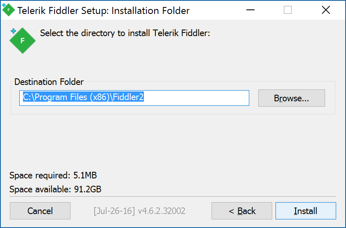Click the destination folder path field
This screenshot has height=228, width=346.
tap(134, 98)
